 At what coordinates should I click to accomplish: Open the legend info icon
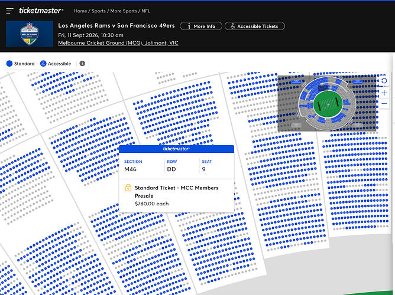[82, 64]
